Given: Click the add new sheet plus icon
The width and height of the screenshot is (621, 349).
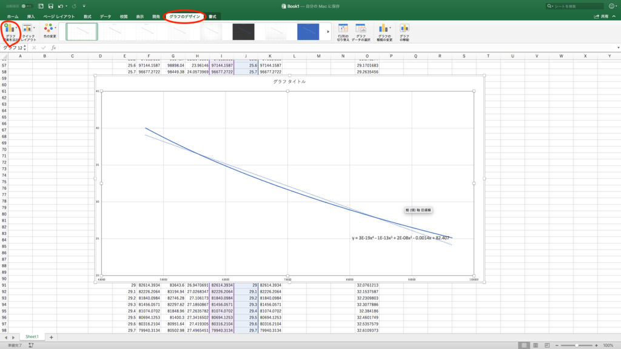Looking at the screenshot, I should [51, 337].
